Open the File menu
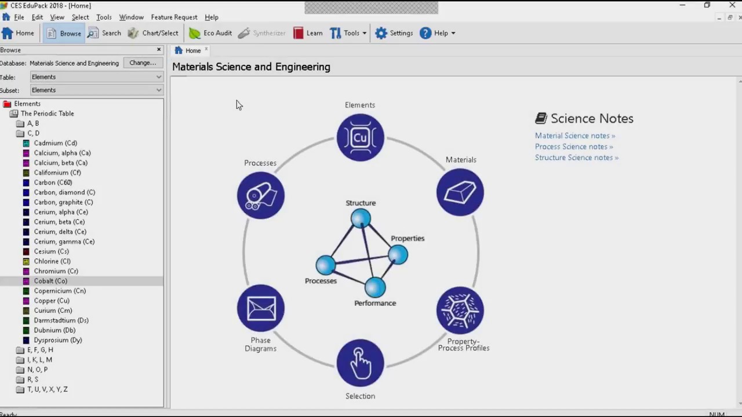742x417 pixels. coord(19,17)
